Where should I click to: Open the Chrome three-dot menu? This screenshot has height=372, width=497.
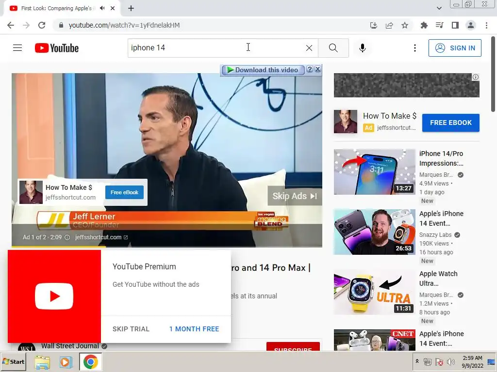[486, 25]
